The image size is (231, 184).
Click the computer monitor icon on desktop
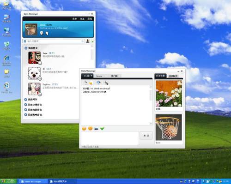6,18
